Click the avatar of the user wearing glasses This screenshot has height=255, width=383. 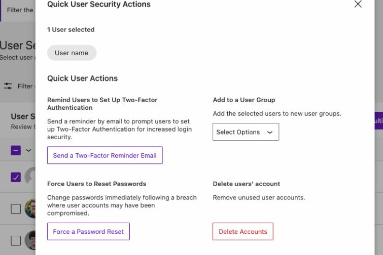[30, 208]
